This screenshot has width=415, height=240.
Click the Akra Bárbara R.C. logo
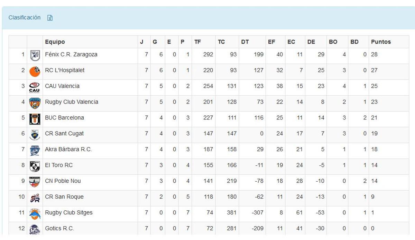click(x=34, y=150)
